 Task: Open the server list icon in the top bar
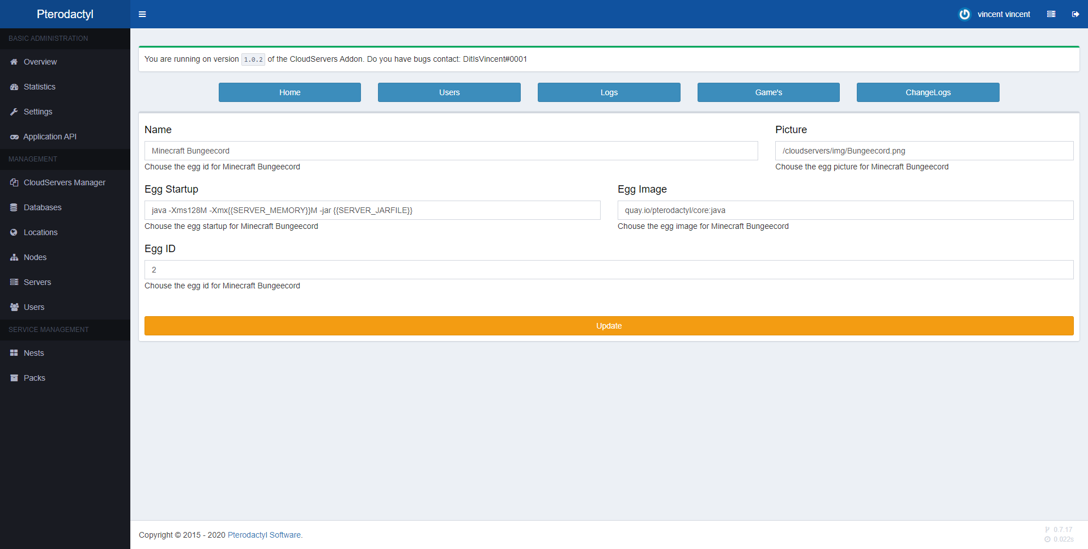[x=1051, y=14]
